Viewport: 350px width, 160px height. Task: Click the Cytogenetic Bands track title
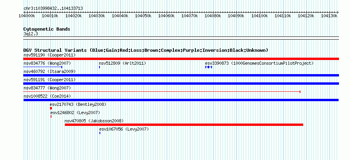[47, 29]
